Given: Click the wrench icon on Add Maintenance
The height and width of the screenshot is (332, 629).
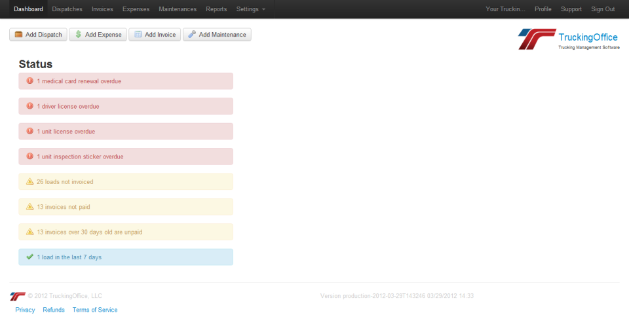Looking at the screenshot, I should pos(192,35).
